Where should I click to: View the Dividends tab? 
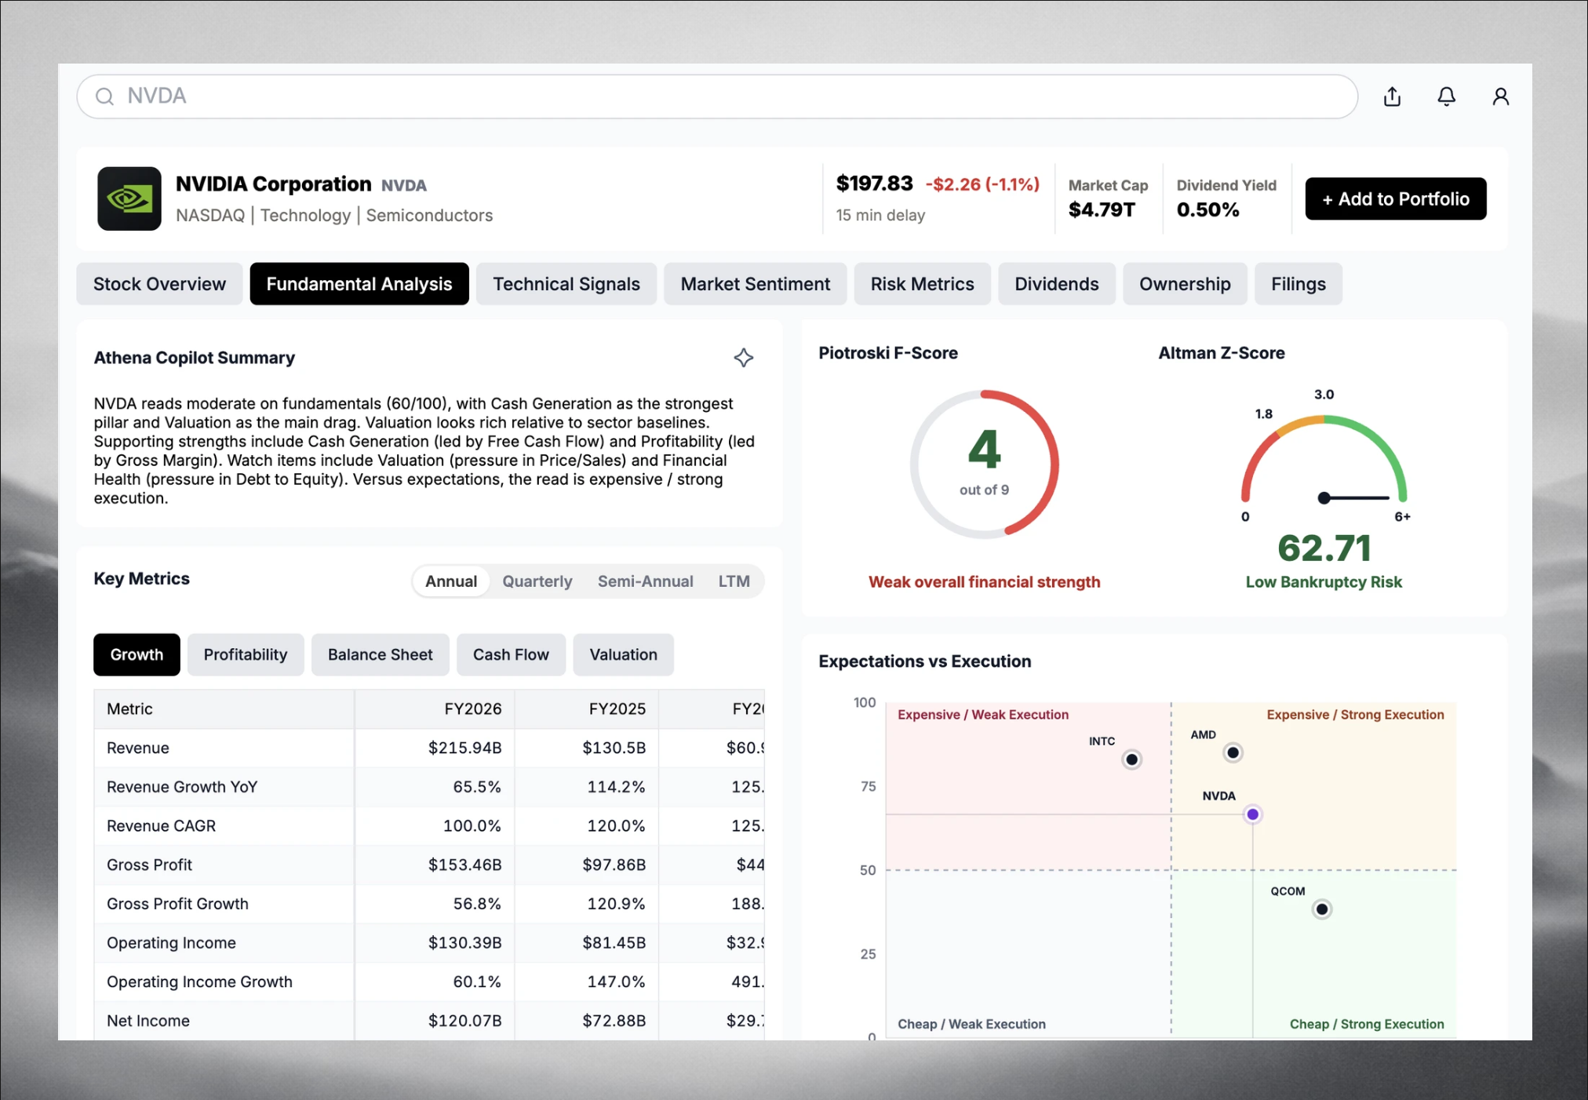[x=1057, y=284]
